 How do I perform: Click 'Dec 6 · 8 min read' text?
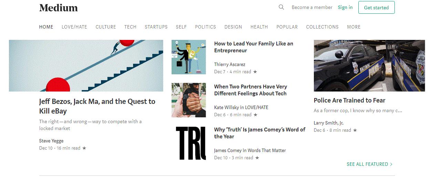[332, 130]
